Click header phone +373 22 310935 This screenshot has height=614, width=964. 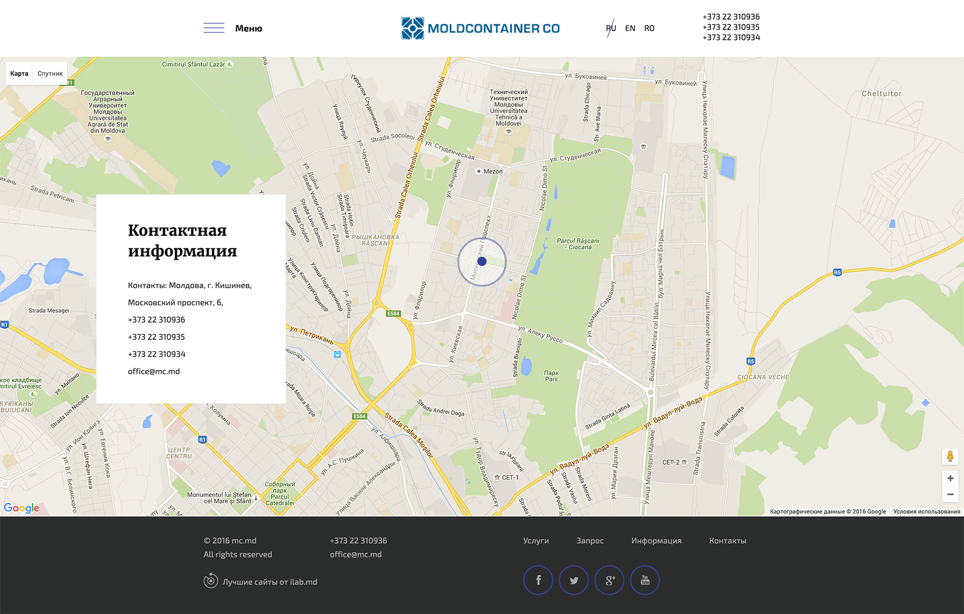[731, 27]
